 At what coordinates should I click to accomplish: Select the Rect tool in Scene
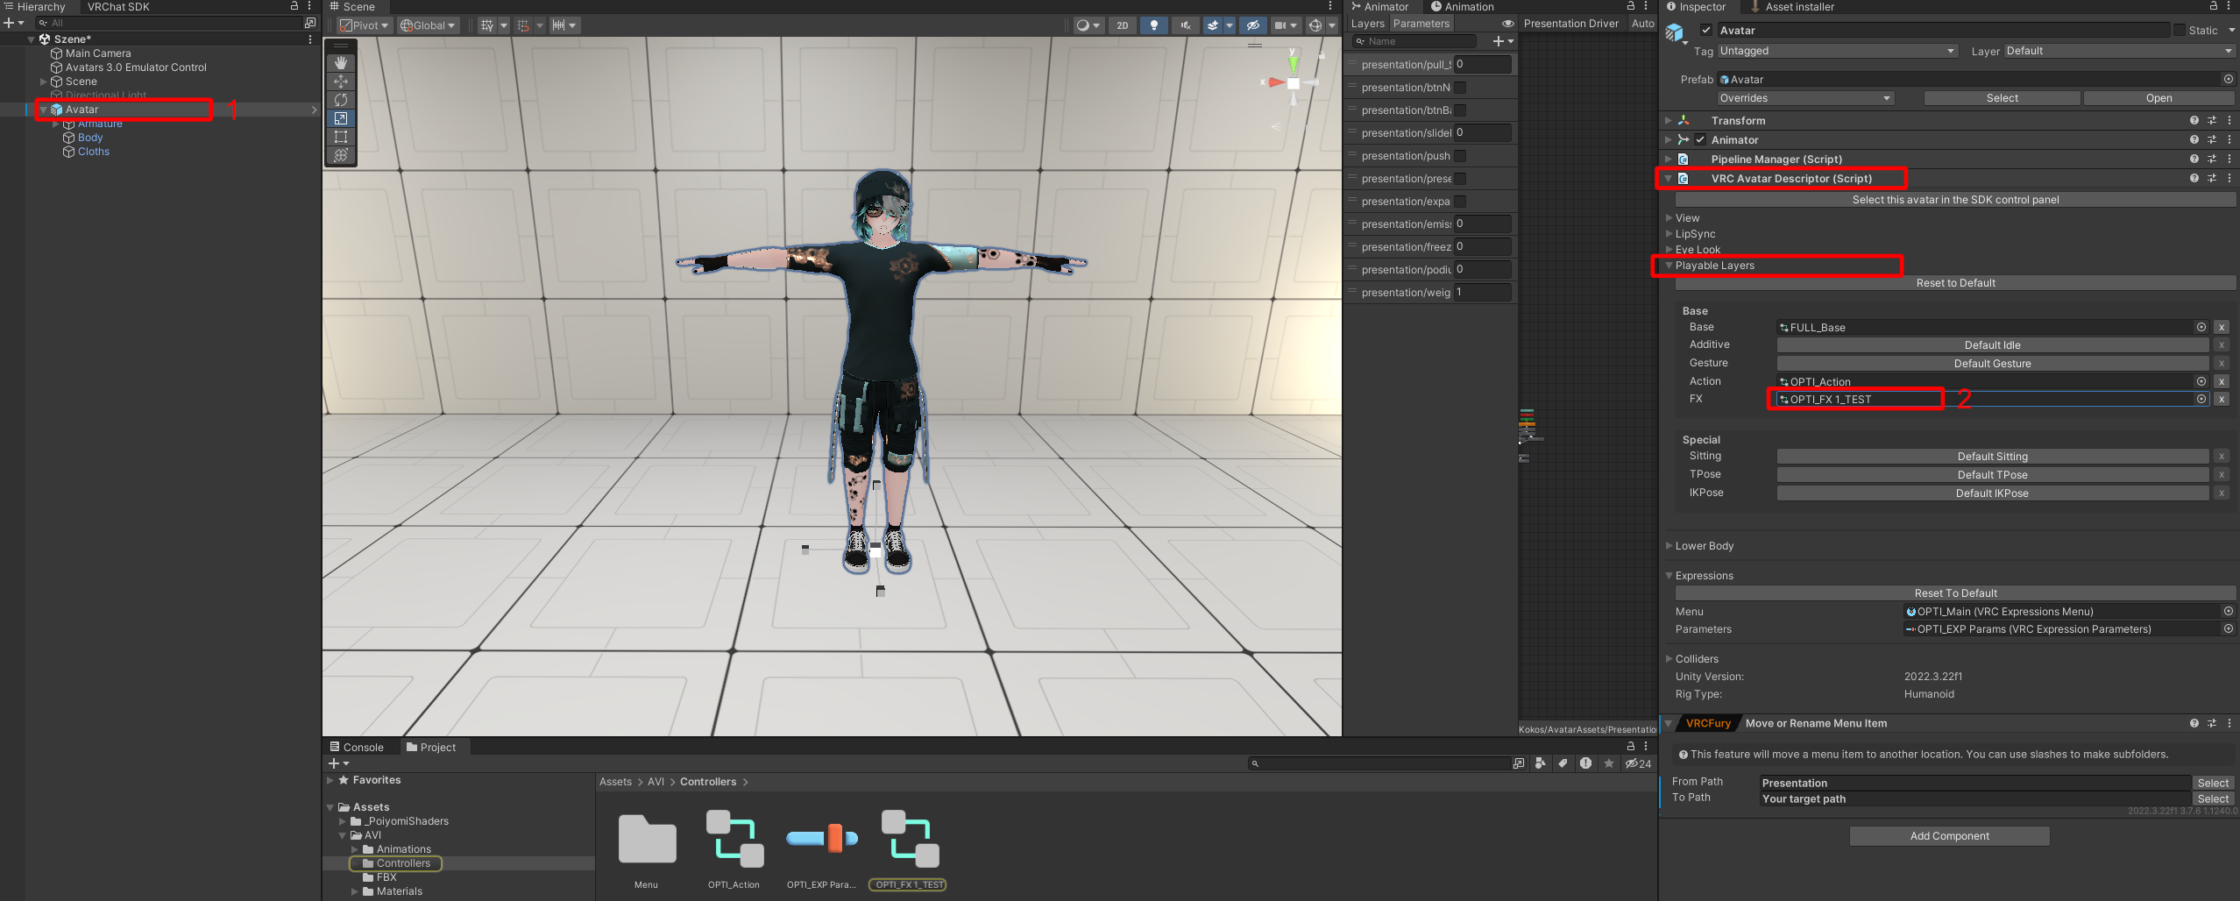coord(341,137)
